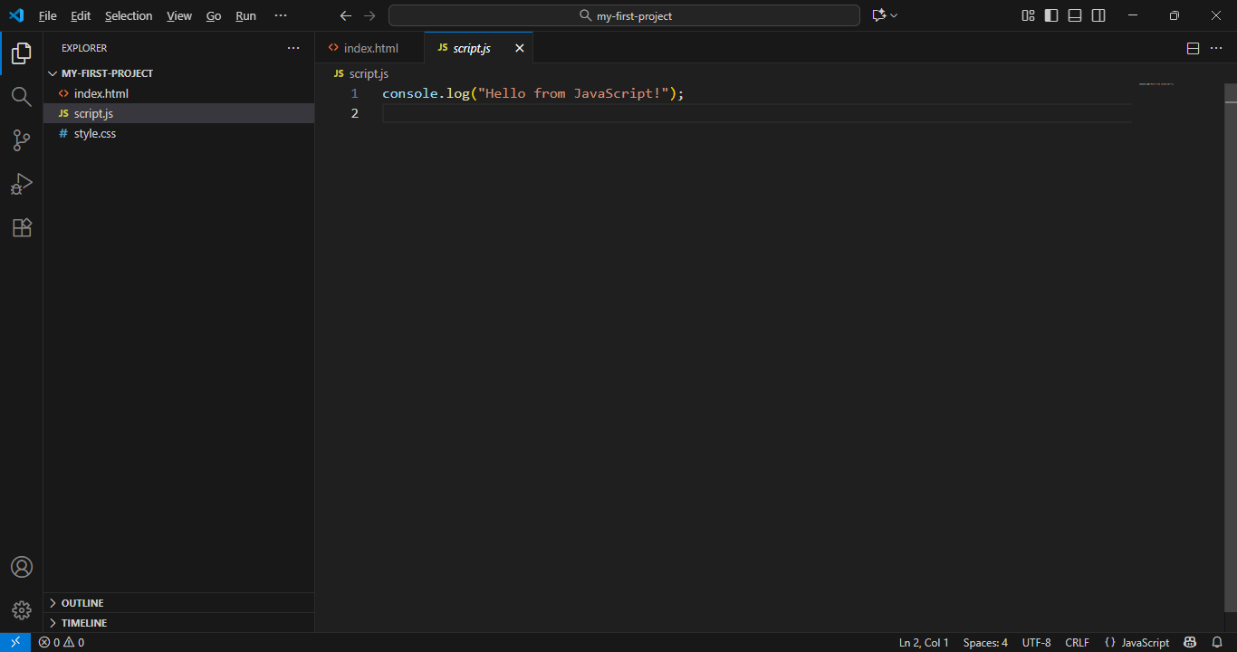Open the View menu

coord(178,15)
